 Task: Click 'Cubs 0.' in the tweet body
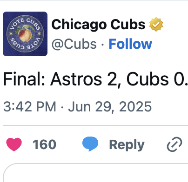(157, 79)
